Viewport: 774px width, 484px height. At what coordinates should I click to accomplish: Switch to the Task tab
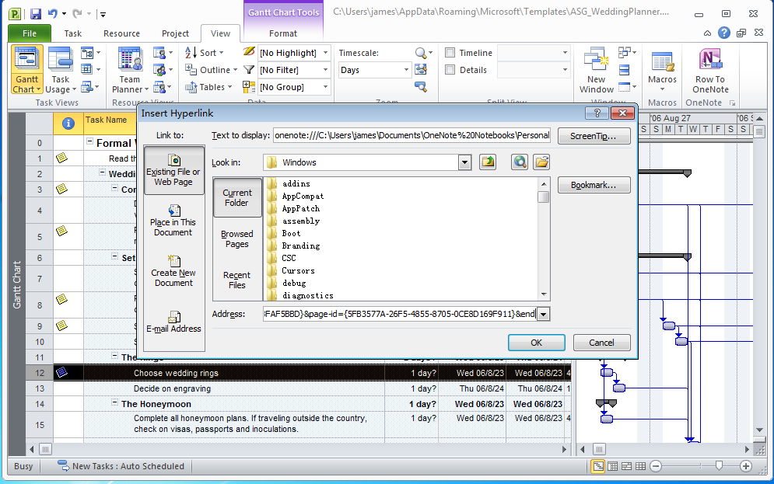pyautogui.click(x=72, y=33)
